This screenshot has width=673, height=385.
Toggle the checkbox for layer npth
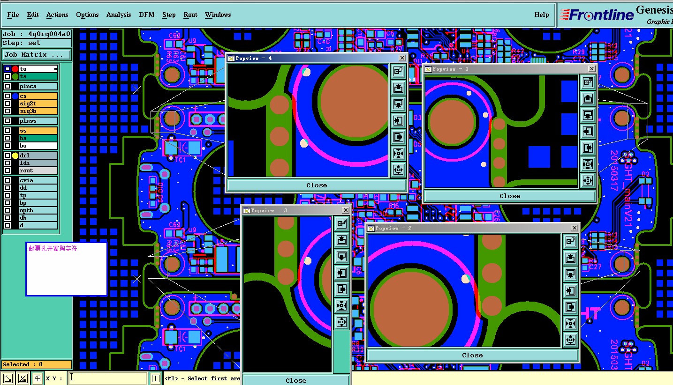pyautogui.click(x=8, y=210)
